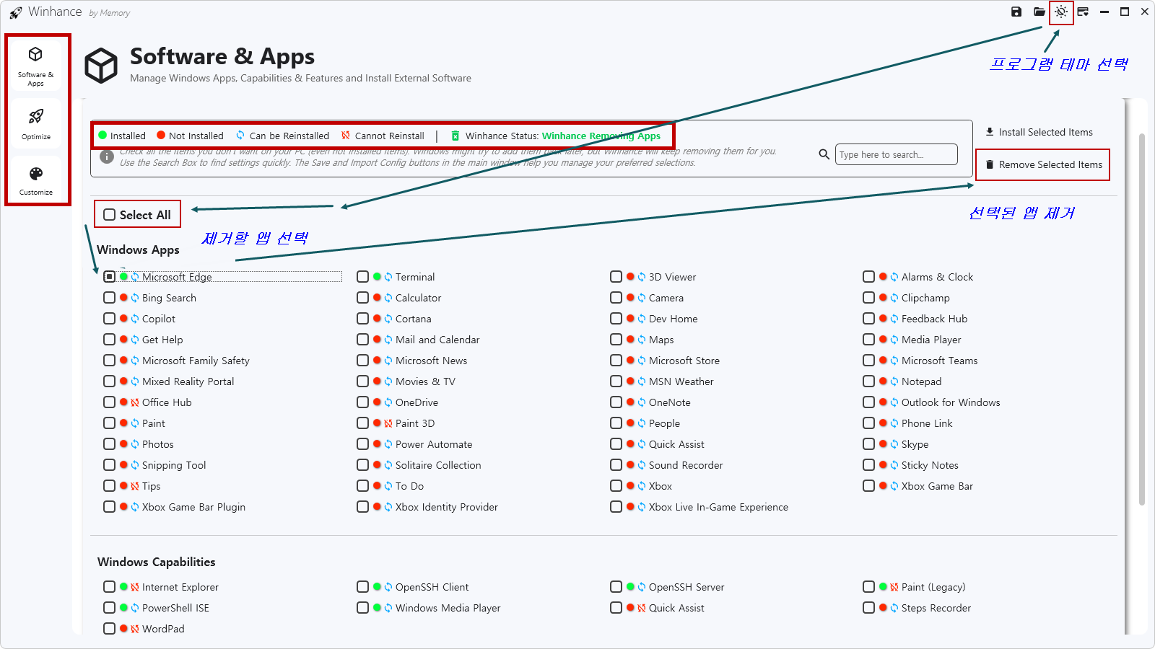
Task: Click the Phone Link label
Action: click(x=927, y=423)
